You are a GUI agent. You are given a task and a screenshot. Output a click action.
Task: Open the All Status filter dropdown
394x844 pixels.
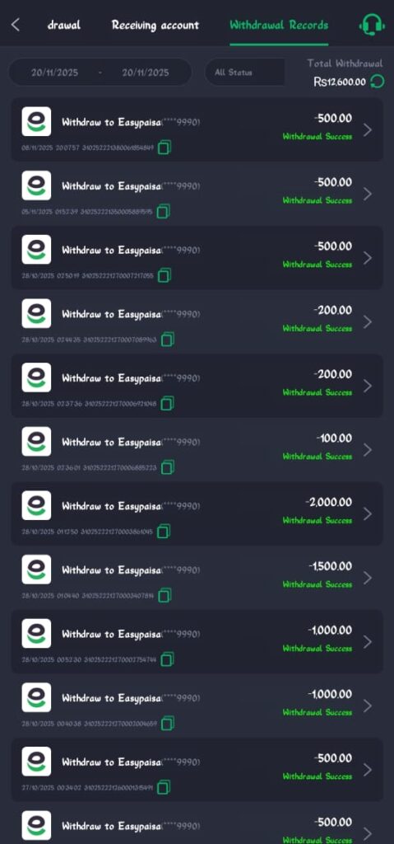[244, 73]
